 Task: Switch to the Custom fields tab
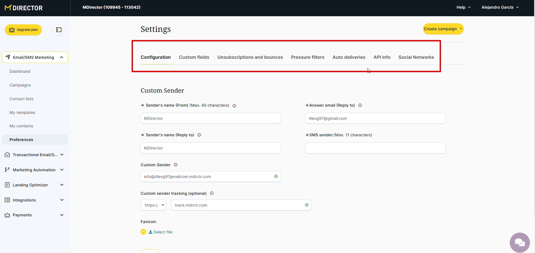[x=194, y=57]
